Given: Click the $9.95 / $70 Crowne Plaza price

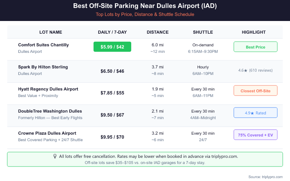Looking at the screenshot, I should [x=112, y=137].
